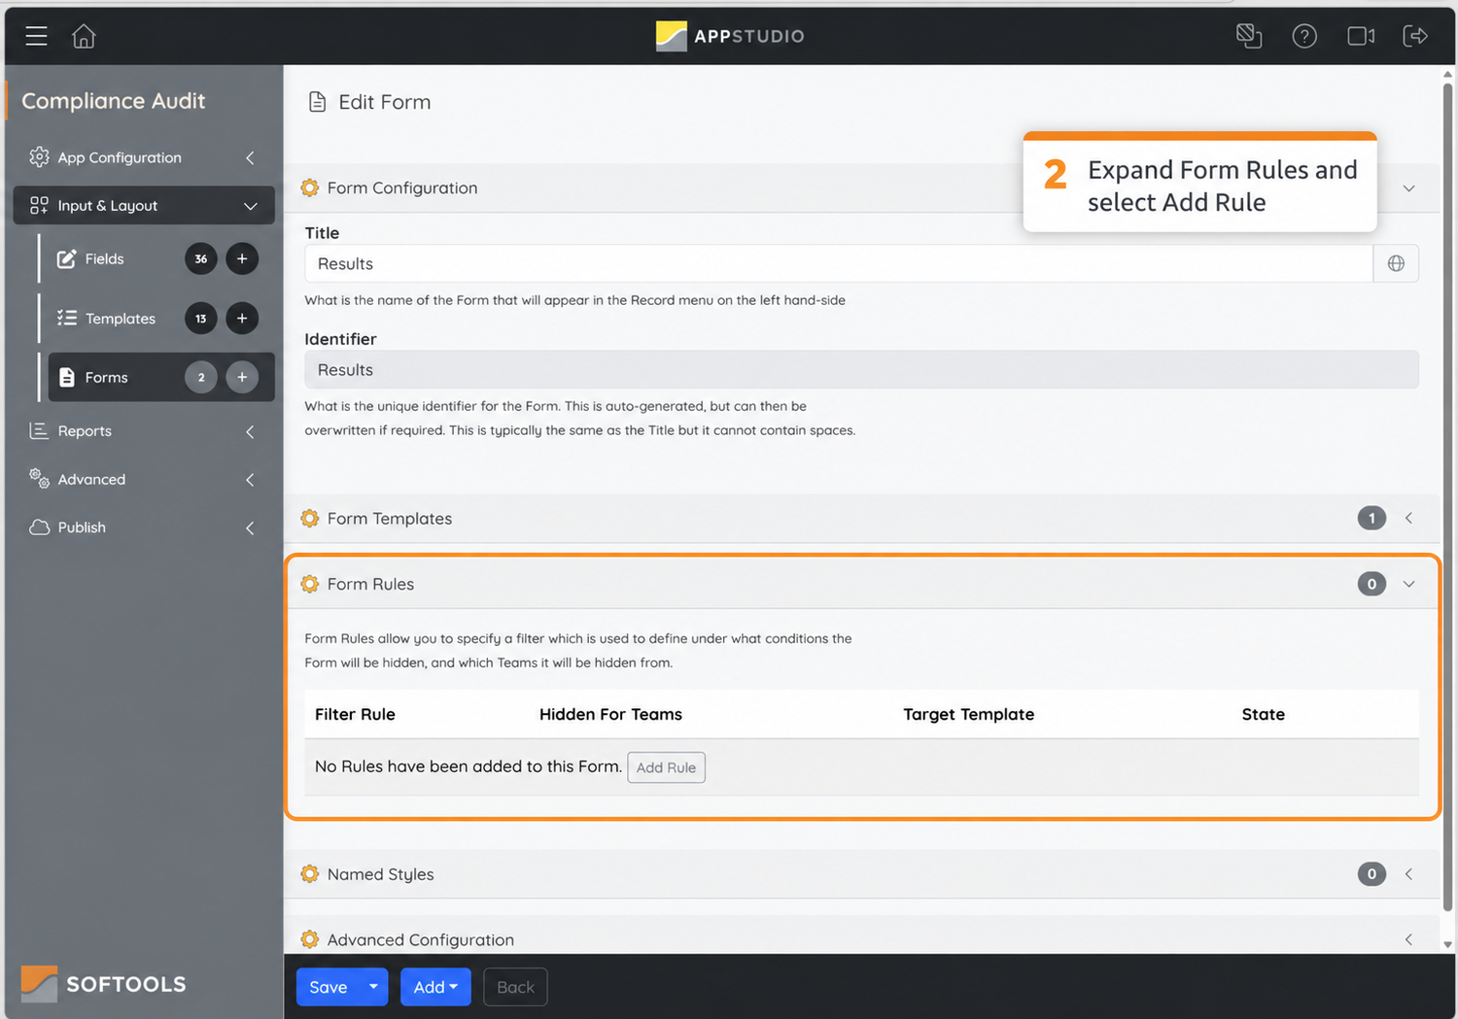This screenshot has width=1458, height=1019.
Task: Click the Form Rules count badge
Action: [1371, 584]
